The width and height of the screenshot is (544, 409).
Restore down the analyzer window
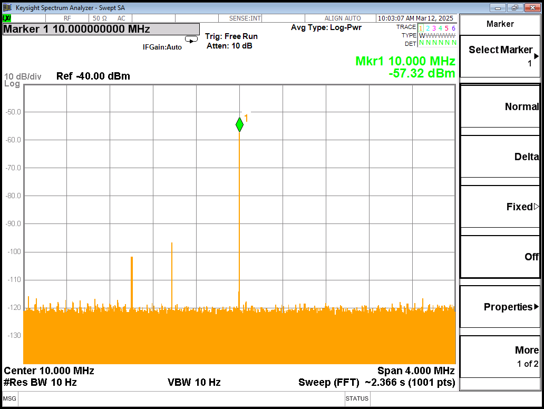pos(515,7)
